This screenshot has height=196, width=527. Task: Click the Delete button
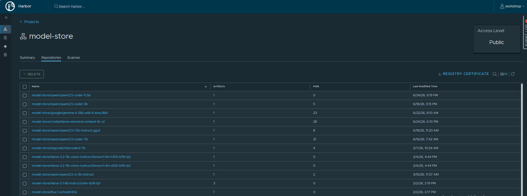click(32, 74)
